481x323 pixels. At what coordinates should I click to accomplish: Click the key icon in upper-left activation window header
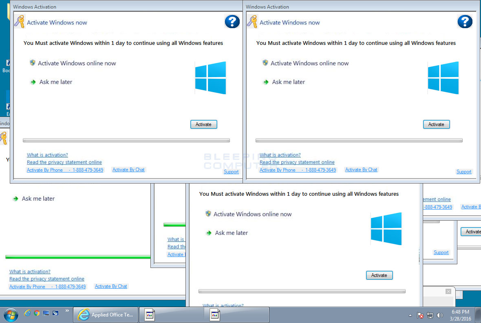pos(20,22)
